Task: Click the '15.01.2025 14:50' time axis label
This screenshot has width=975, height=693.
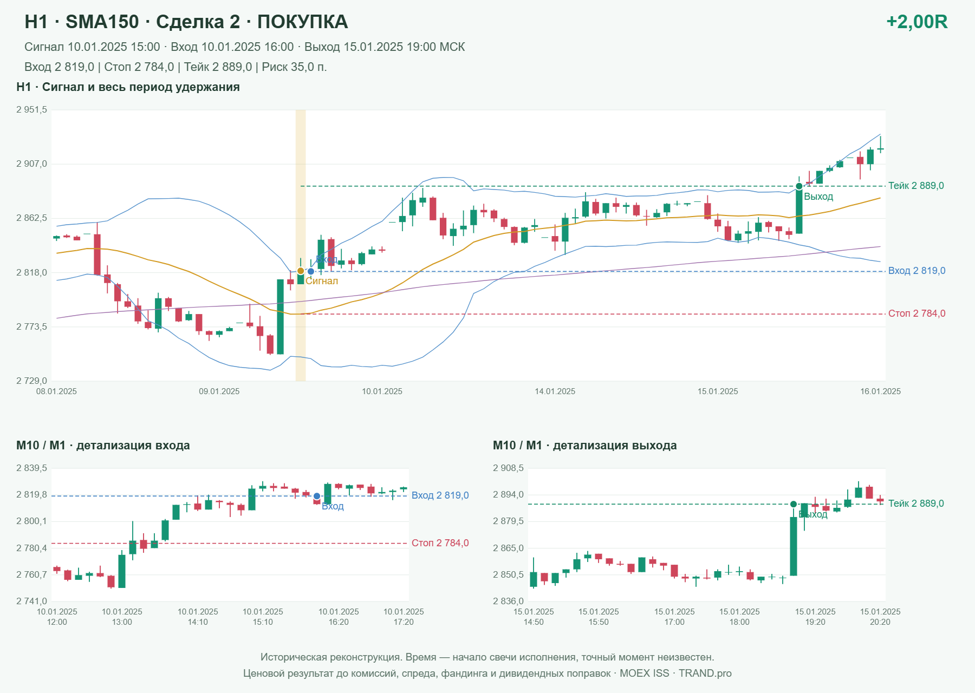Action: 534,617
